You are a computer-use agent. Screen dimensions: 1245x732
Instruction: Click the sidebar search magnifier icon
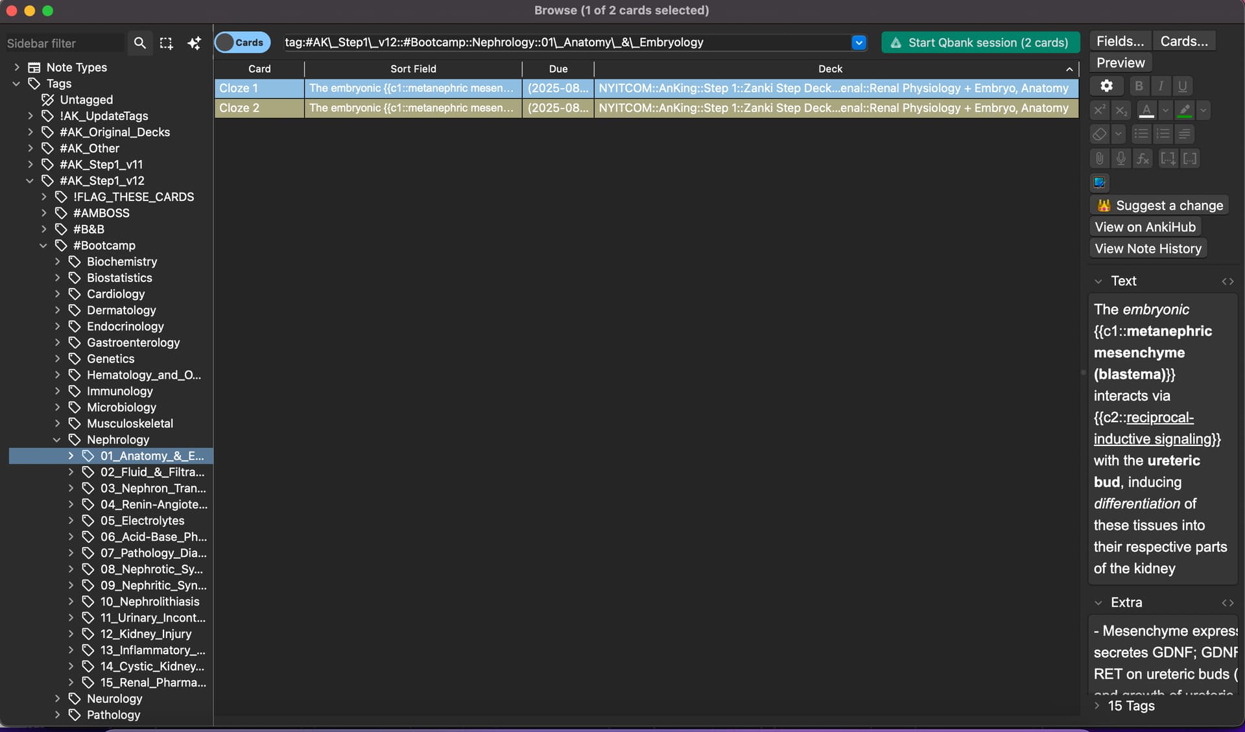(x=139, y=43)
